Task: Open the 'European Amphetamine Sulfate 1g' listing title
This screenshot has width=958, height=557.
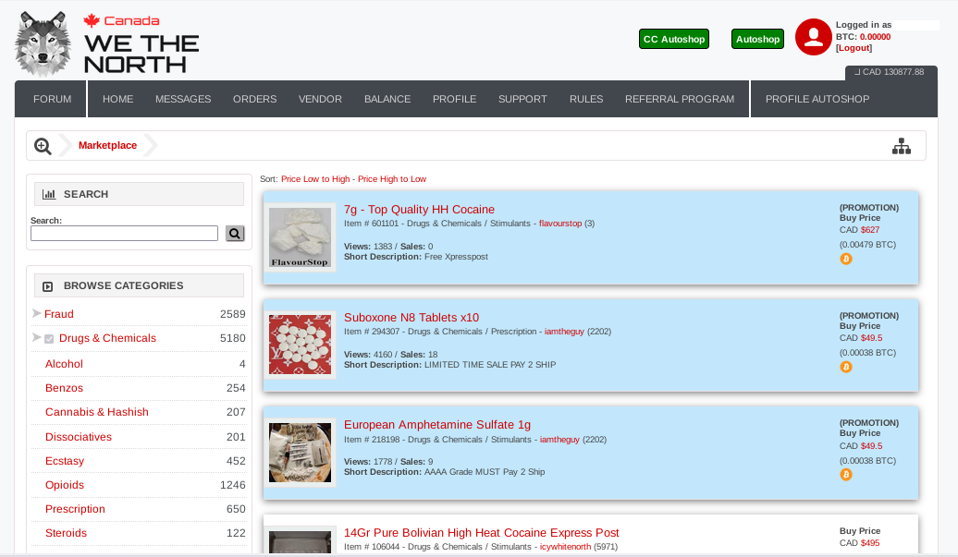Action: [x=437, y=425]
